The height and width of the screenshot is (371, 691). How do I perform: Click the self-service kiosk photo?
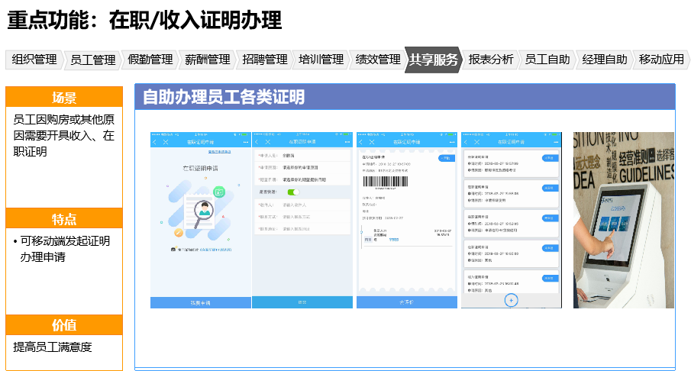pos(624,220)
